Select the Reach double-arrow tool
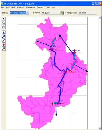 coord(4,37)
